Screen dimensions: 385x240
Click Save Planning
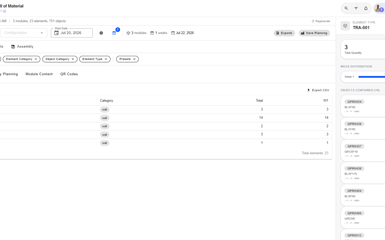click(314, 33)
